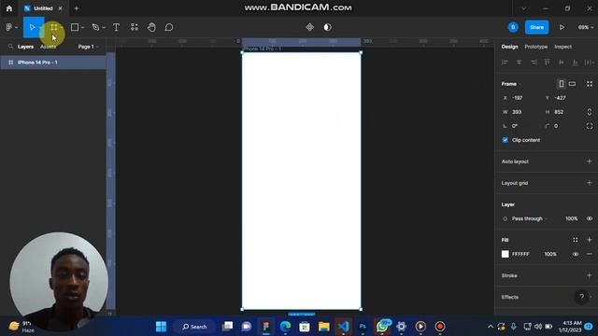Toggle layer visibility eye in Layer section

[590, 218]
